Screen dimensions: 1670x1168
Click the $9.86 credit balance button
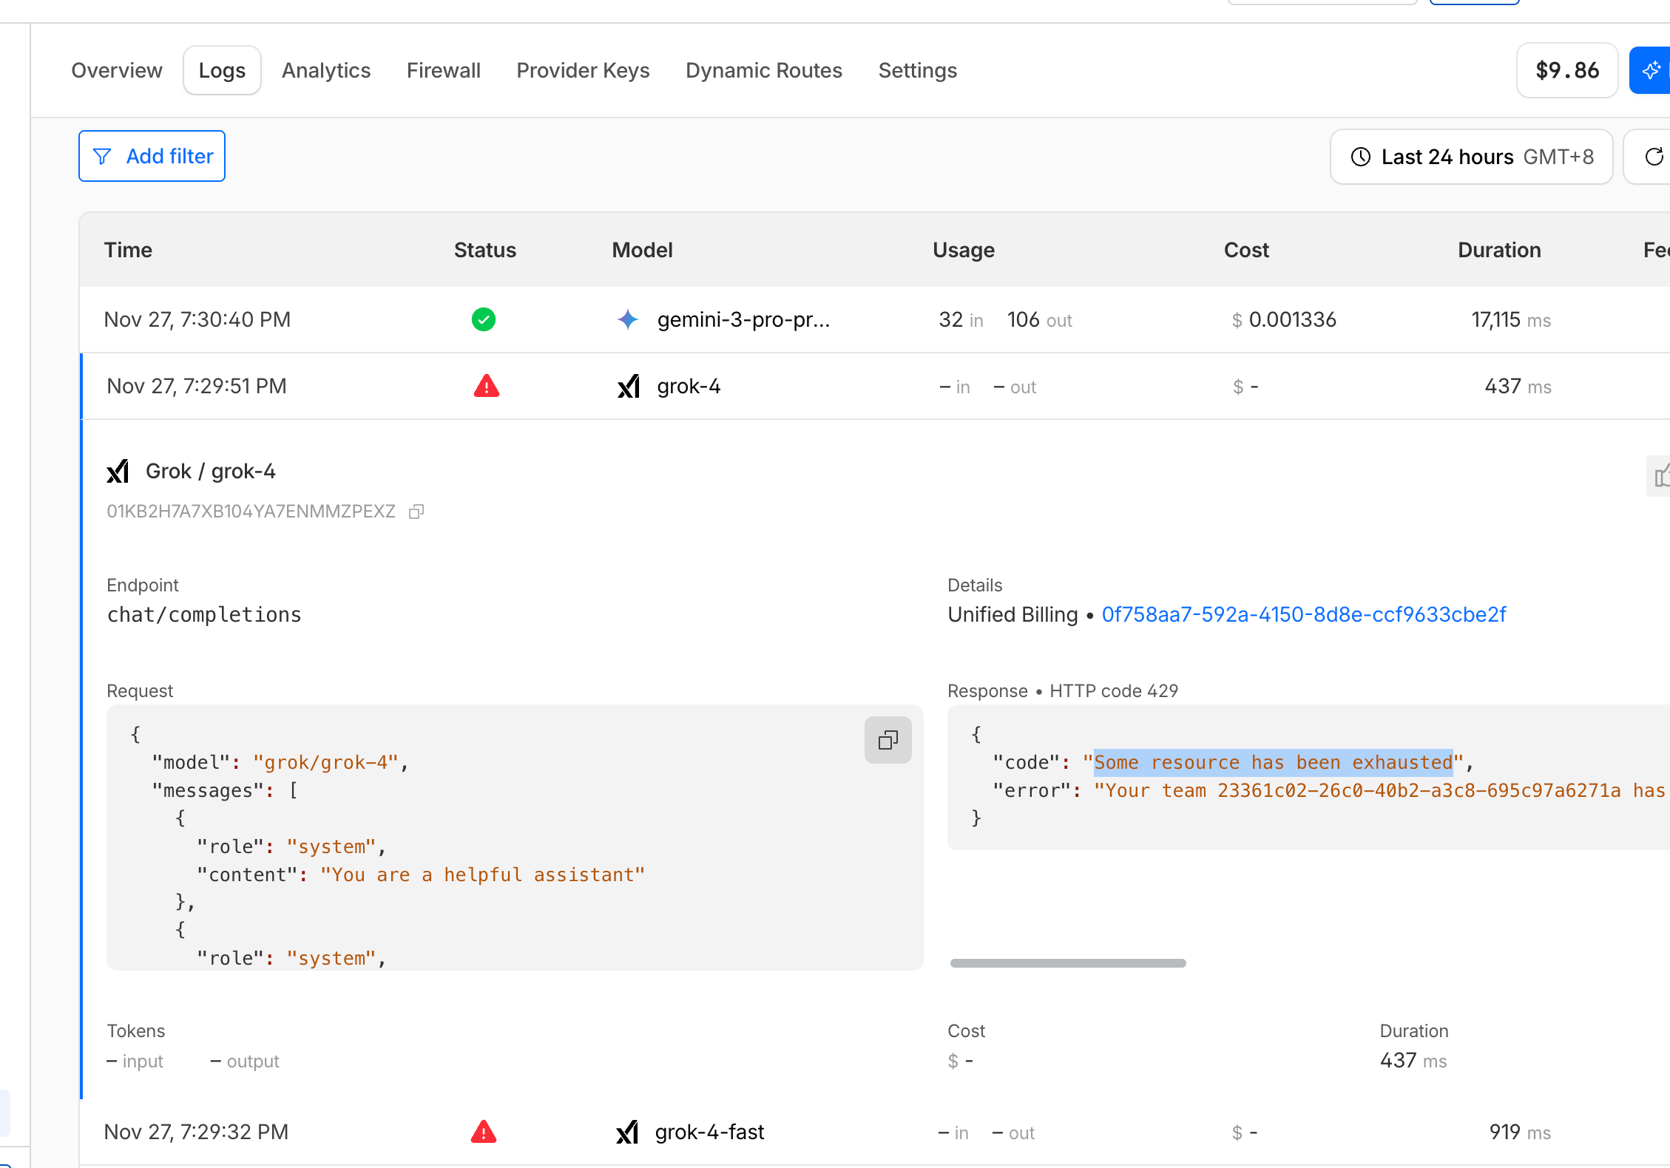tap(1566, 70)
